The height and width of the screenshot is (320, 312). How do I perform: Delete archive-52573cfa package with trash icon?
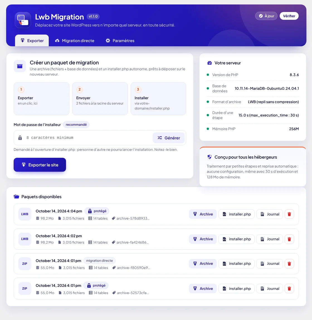click(289, 289)
